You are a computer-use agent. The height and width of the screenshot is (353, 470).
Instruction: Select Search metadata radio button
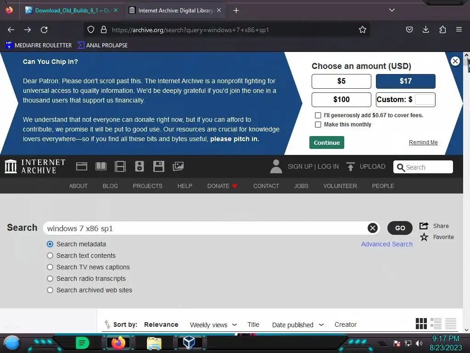click(50, 244)
